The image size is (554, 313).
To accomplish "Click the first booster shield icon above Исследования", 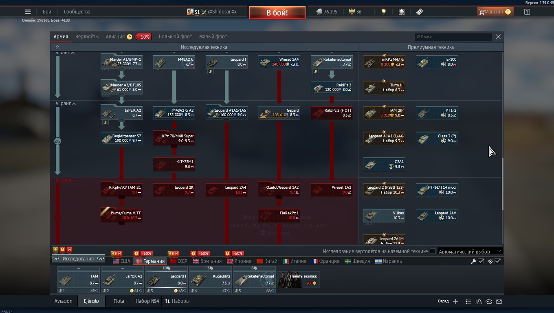I will [x=55, y=250].
